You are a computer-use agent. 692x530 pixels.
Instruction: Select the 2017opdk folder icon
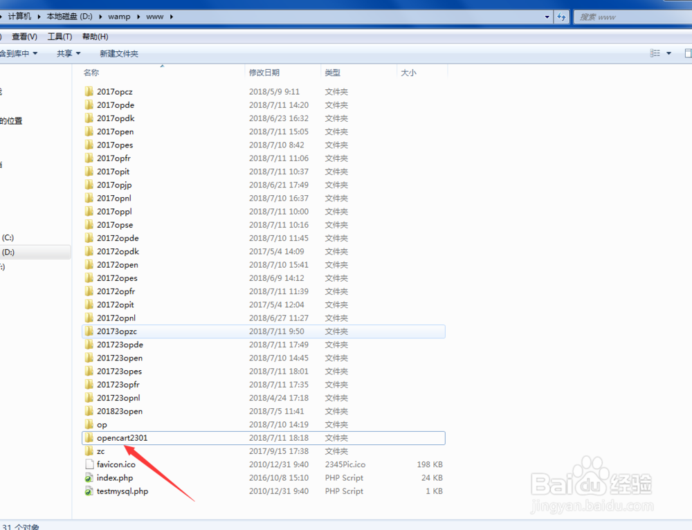89,118
